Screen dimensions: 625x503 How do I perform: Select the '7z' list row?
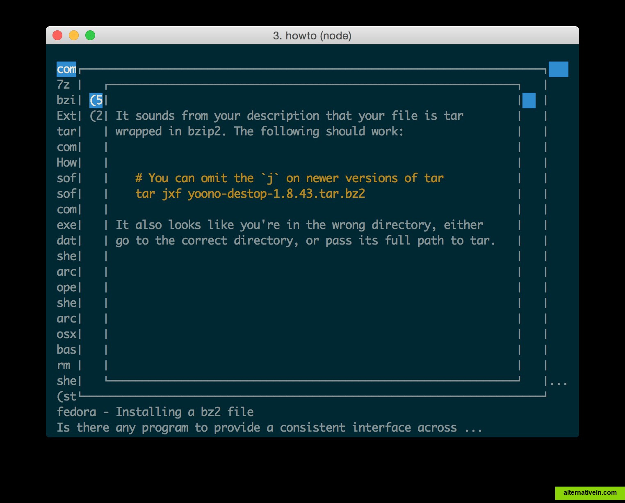tap(63, 85)
